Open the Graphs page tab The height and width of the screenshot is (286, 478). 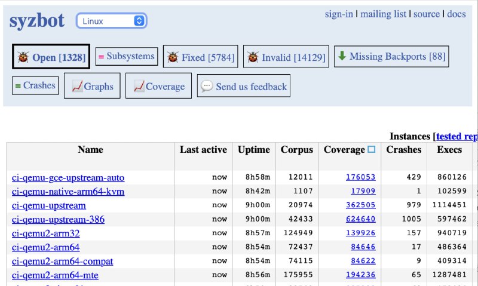(x=92, y=86)
